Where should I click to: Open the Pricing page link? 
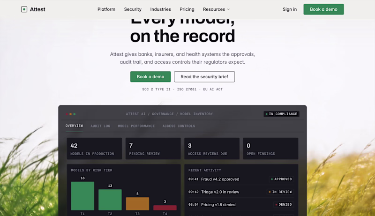(x=187, y=9)
